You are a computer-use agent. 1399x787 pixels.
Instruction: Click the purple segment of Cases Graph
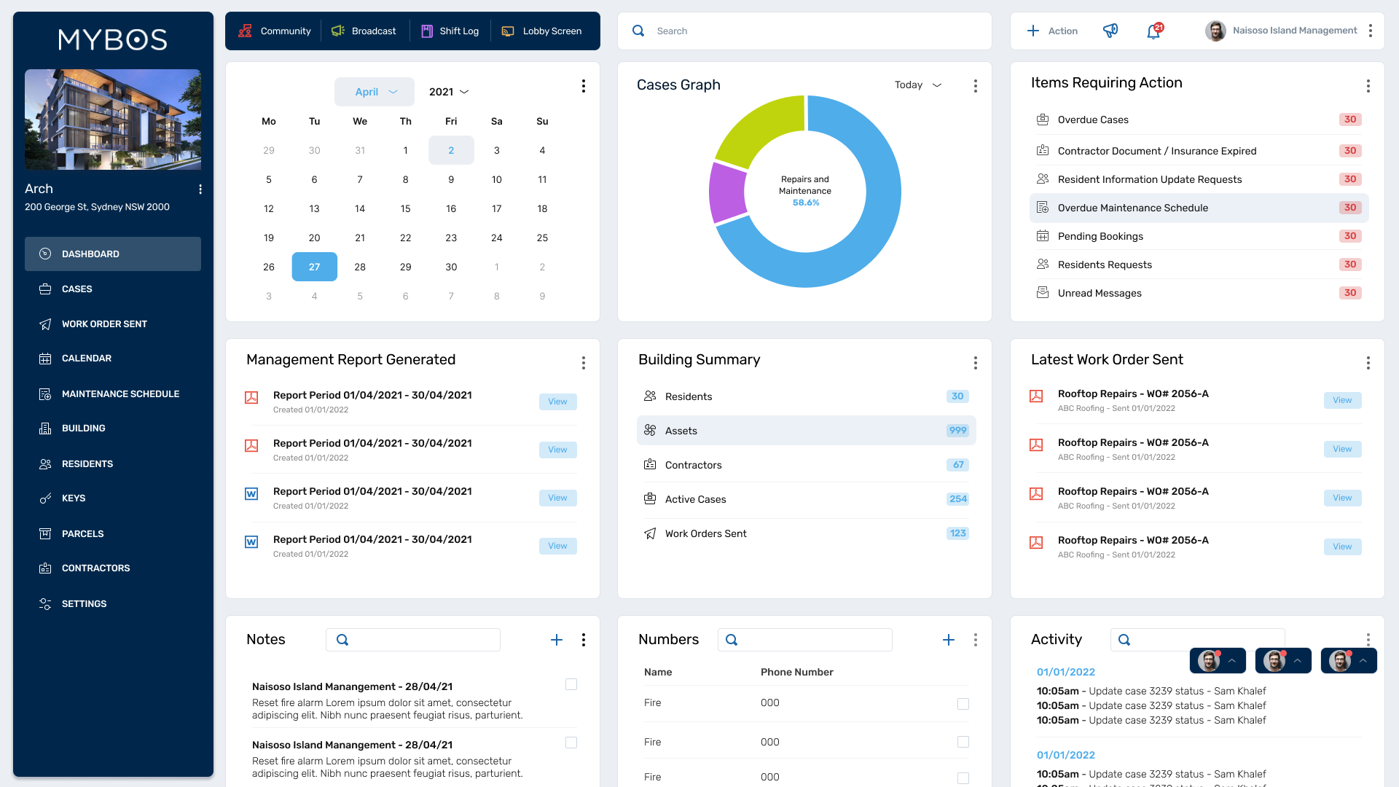tap(726, 193)
